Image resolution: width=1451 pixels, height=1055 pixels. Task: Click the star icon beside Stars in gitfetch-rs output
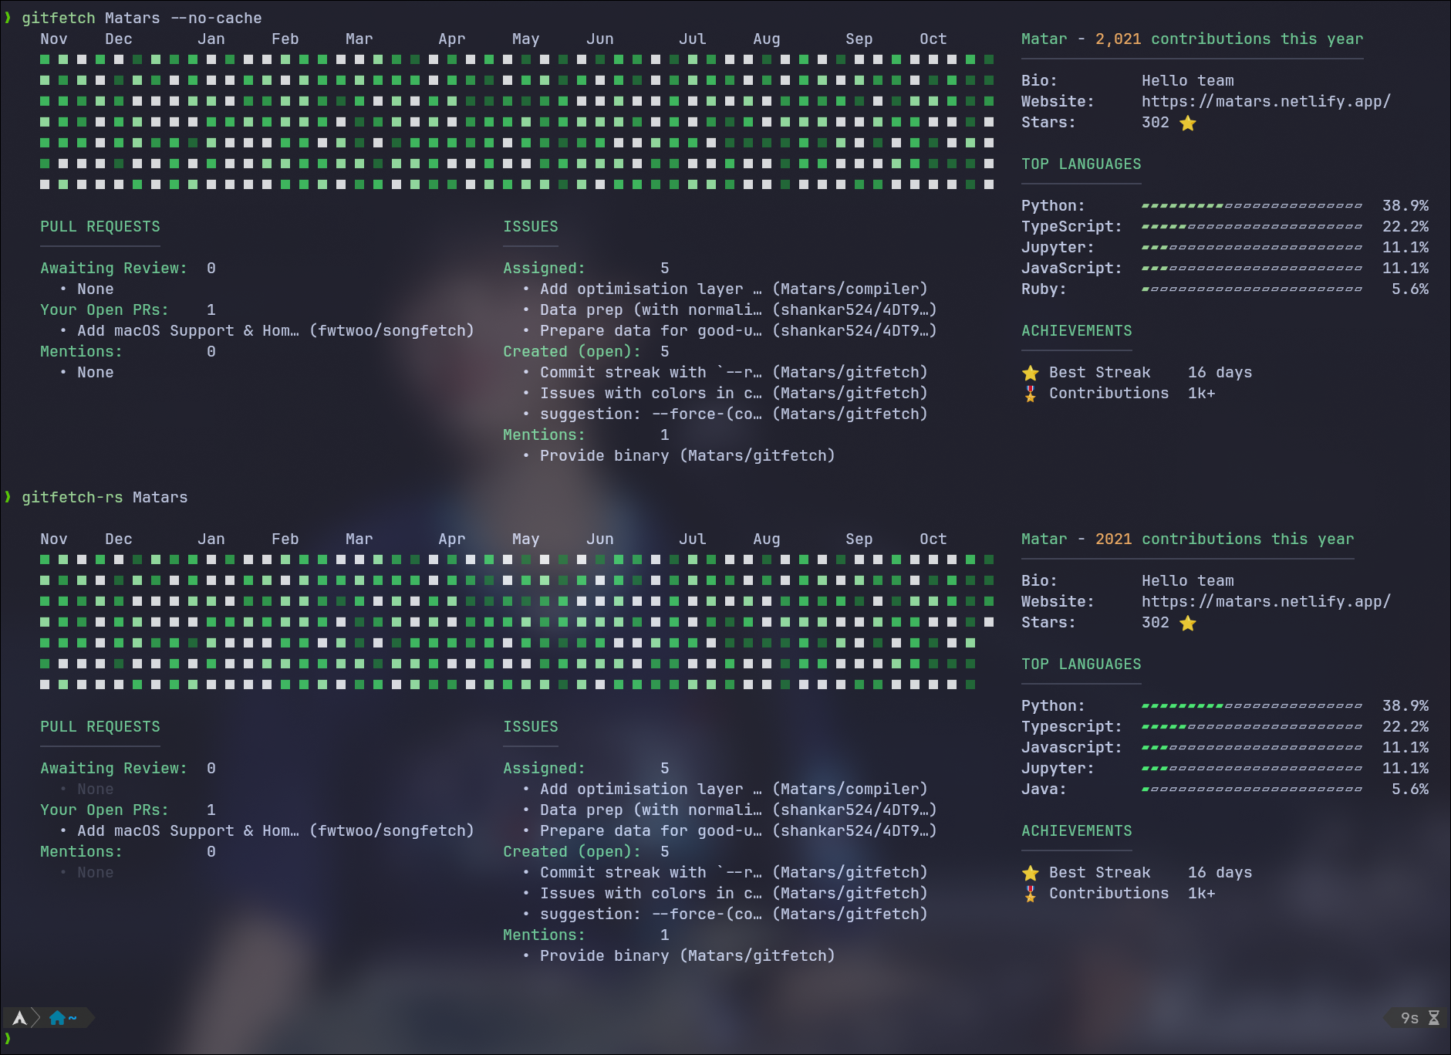pyautogui.click(x=1187, y=624)
